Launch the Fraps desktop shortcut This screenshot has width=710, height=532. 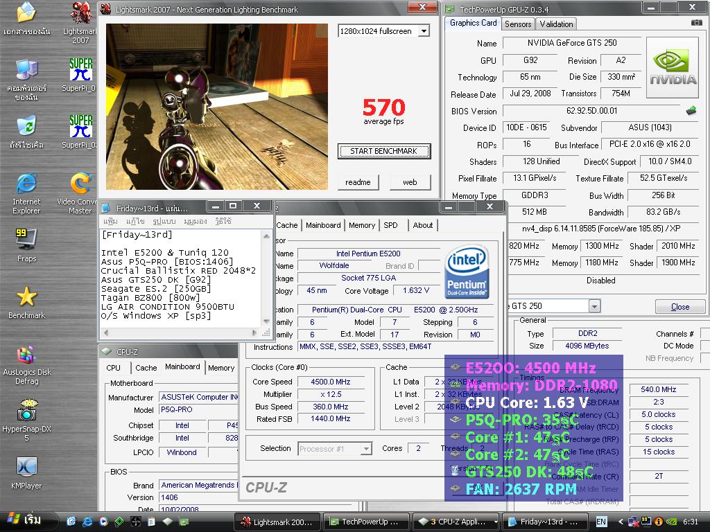pyautogui.click(x=26, y=245)
